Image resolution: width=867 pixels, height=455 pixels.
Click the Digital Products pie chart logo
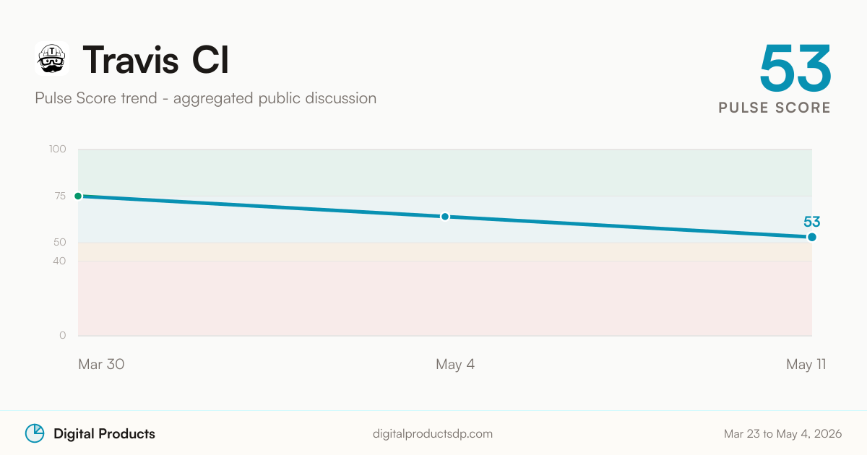click(x=35, y=433)
